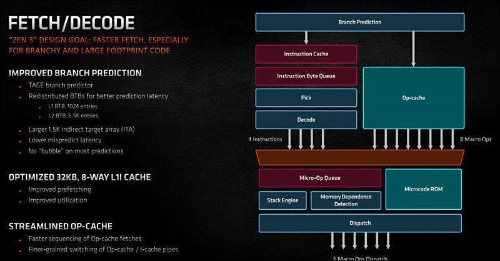Click the "Lower mispredict latency" bullet
The width and height of the screenshot is (500, 261).
65,140
